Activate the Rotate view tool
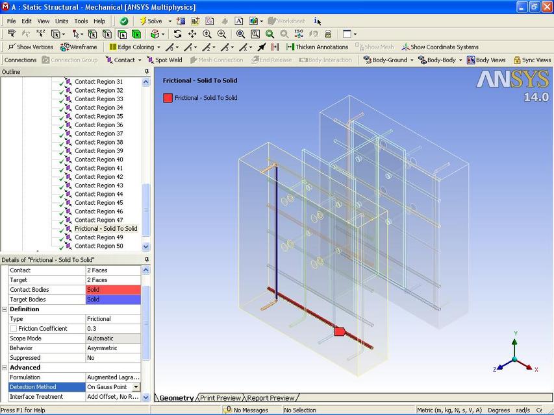The width and height of the screenshot is (554, 415). 178,34
